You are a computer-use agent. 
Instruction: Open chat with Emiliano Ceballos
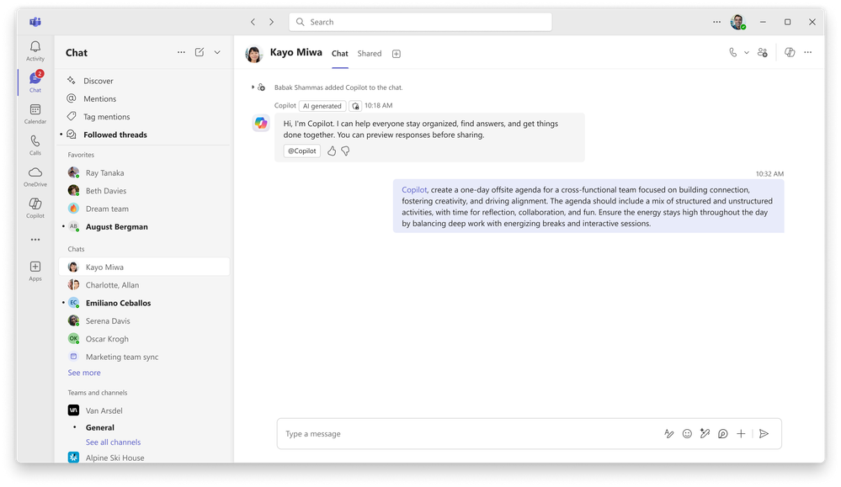coord(144,303)
